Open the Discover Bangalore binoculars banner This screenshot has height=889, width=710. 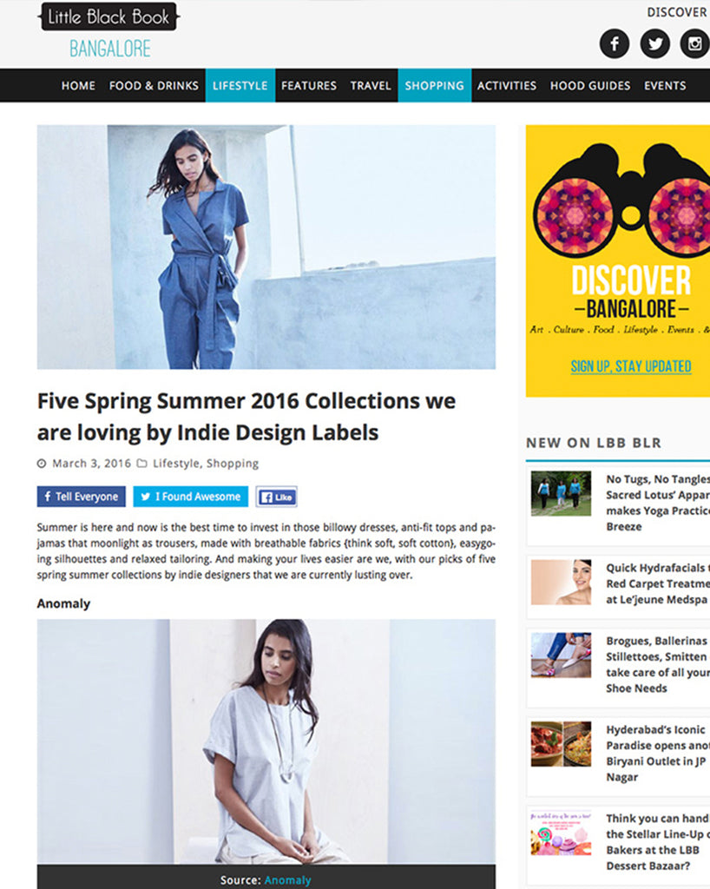(618, 260)
